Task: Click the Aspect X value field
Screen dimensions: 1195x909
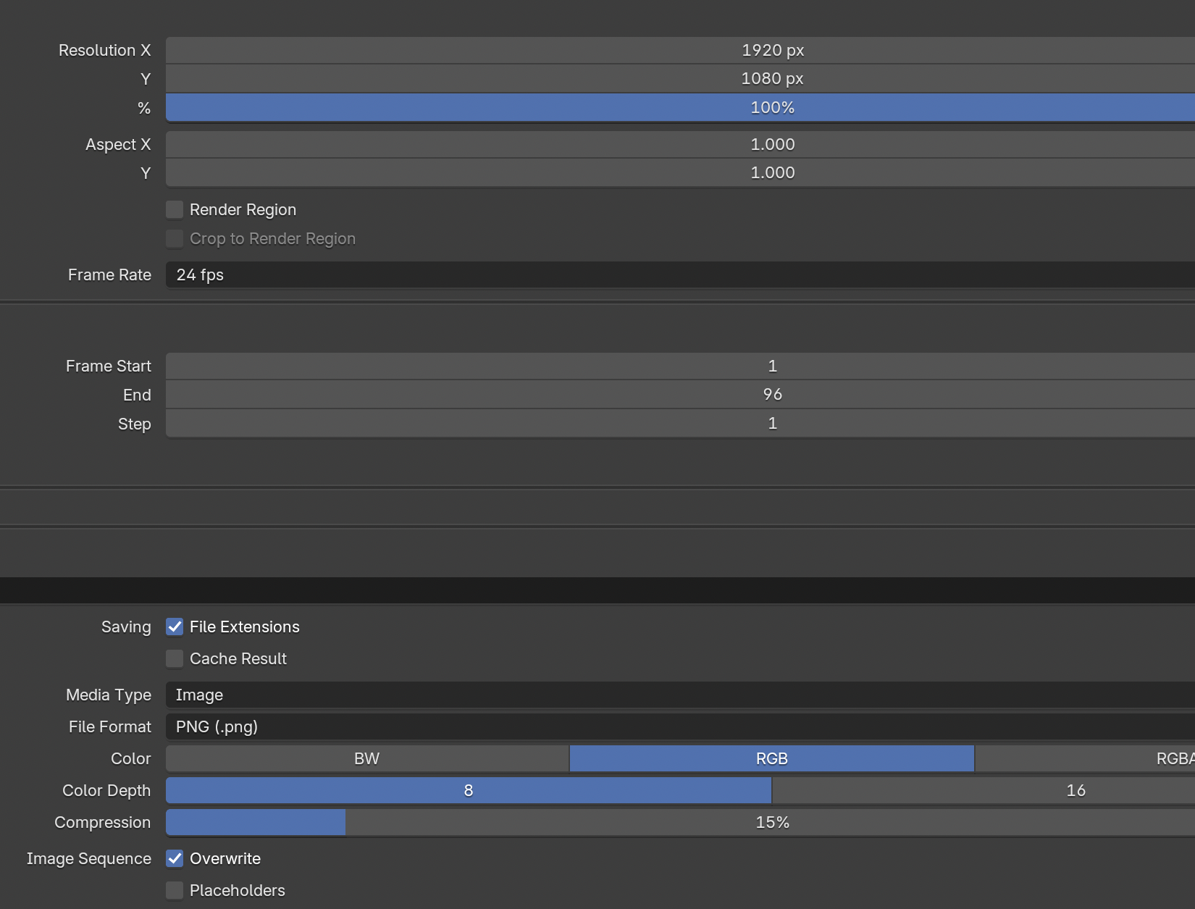Action: click(680, 144)
